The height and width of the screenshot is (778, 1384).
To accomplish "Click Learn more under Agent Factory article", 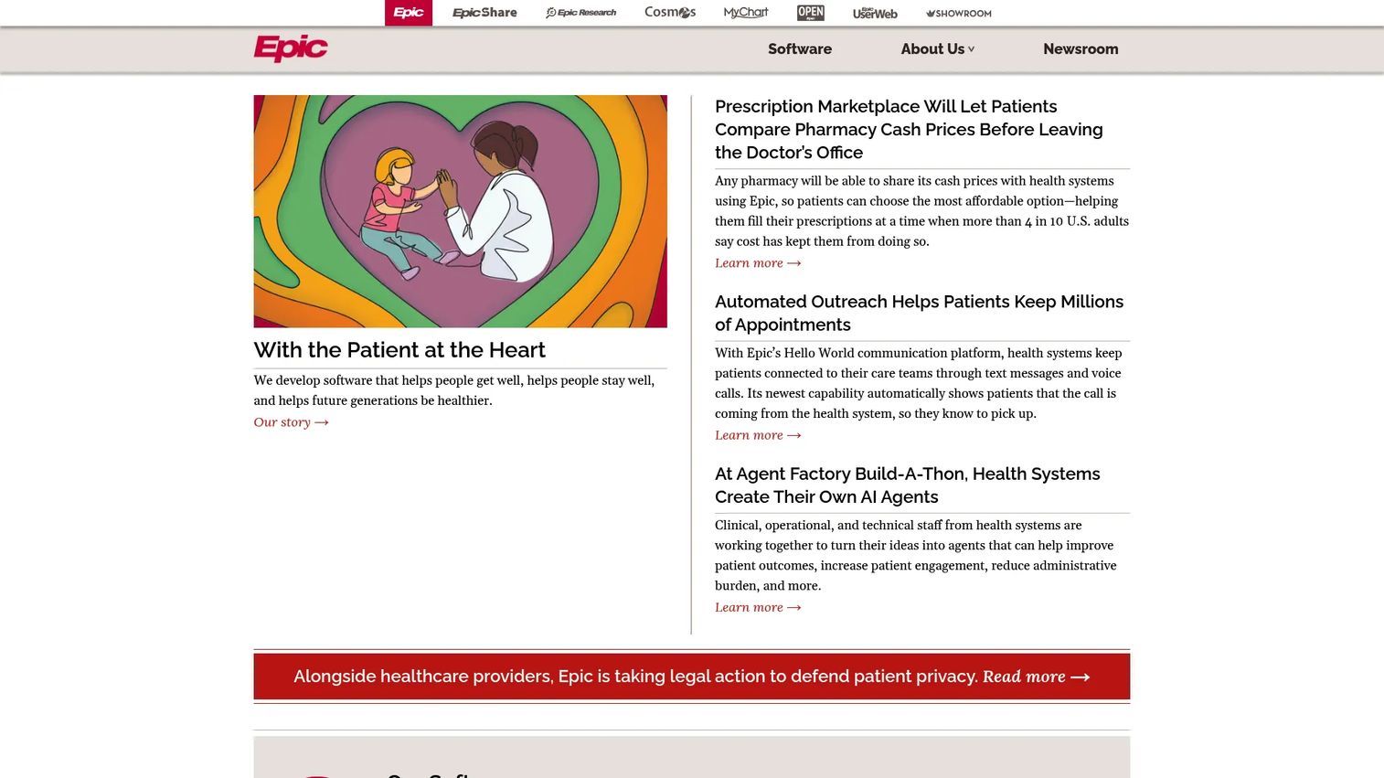I will click(758, 607).
